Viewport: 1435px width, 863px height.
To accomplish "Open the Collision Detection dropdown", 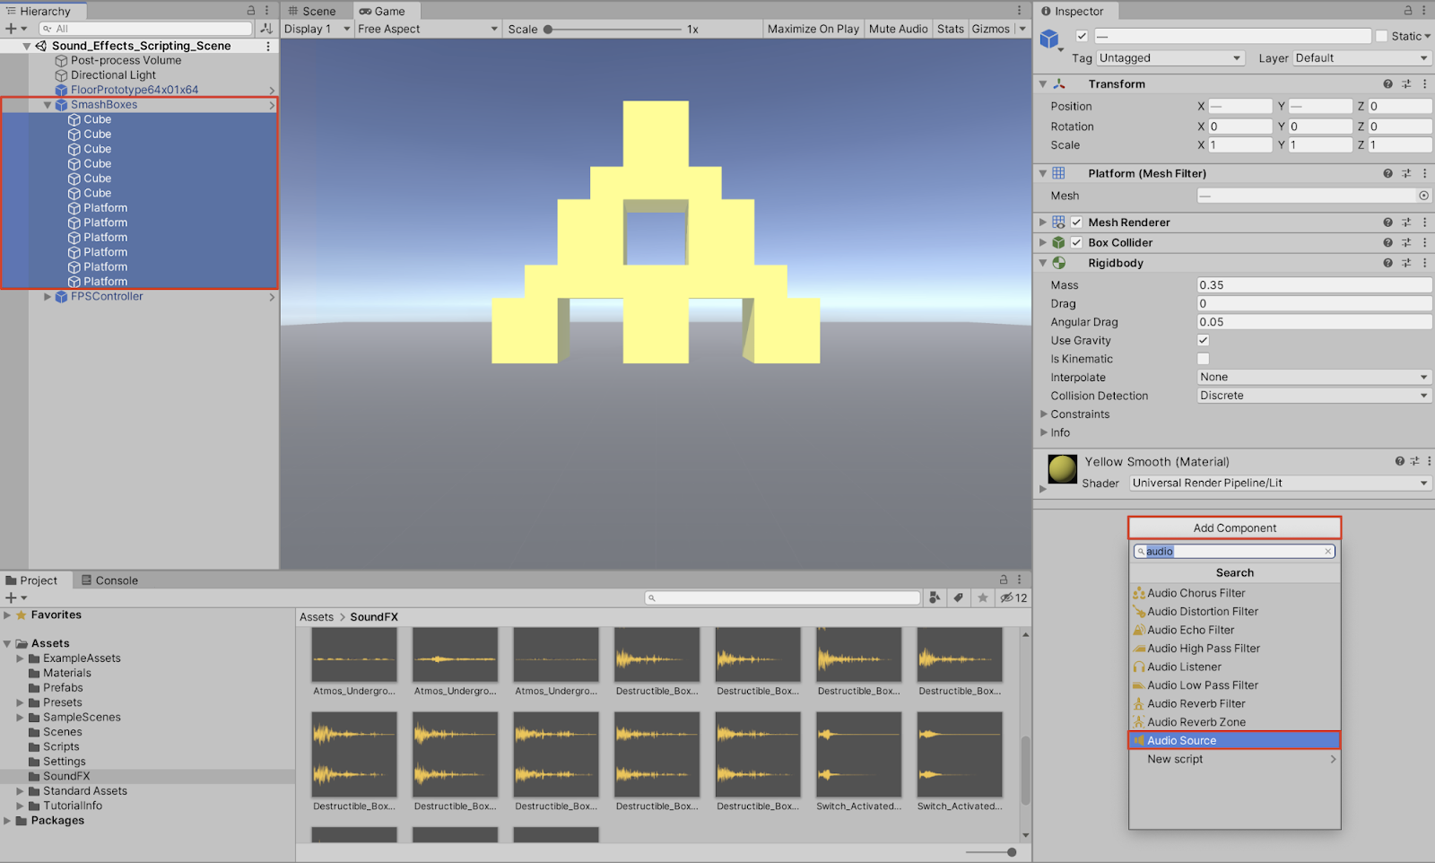I will coord(1314,396).
